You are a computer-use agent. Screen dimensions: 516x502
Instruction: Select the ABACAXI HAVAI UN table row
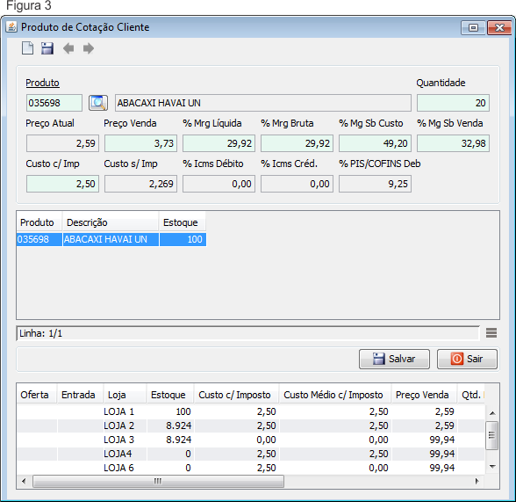click(x=111, y=239)
